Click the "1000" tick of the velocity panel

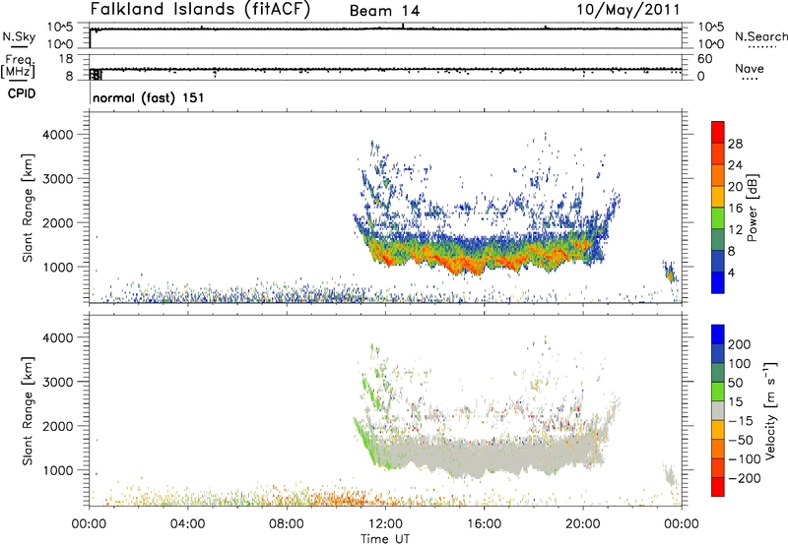point(57,470)
